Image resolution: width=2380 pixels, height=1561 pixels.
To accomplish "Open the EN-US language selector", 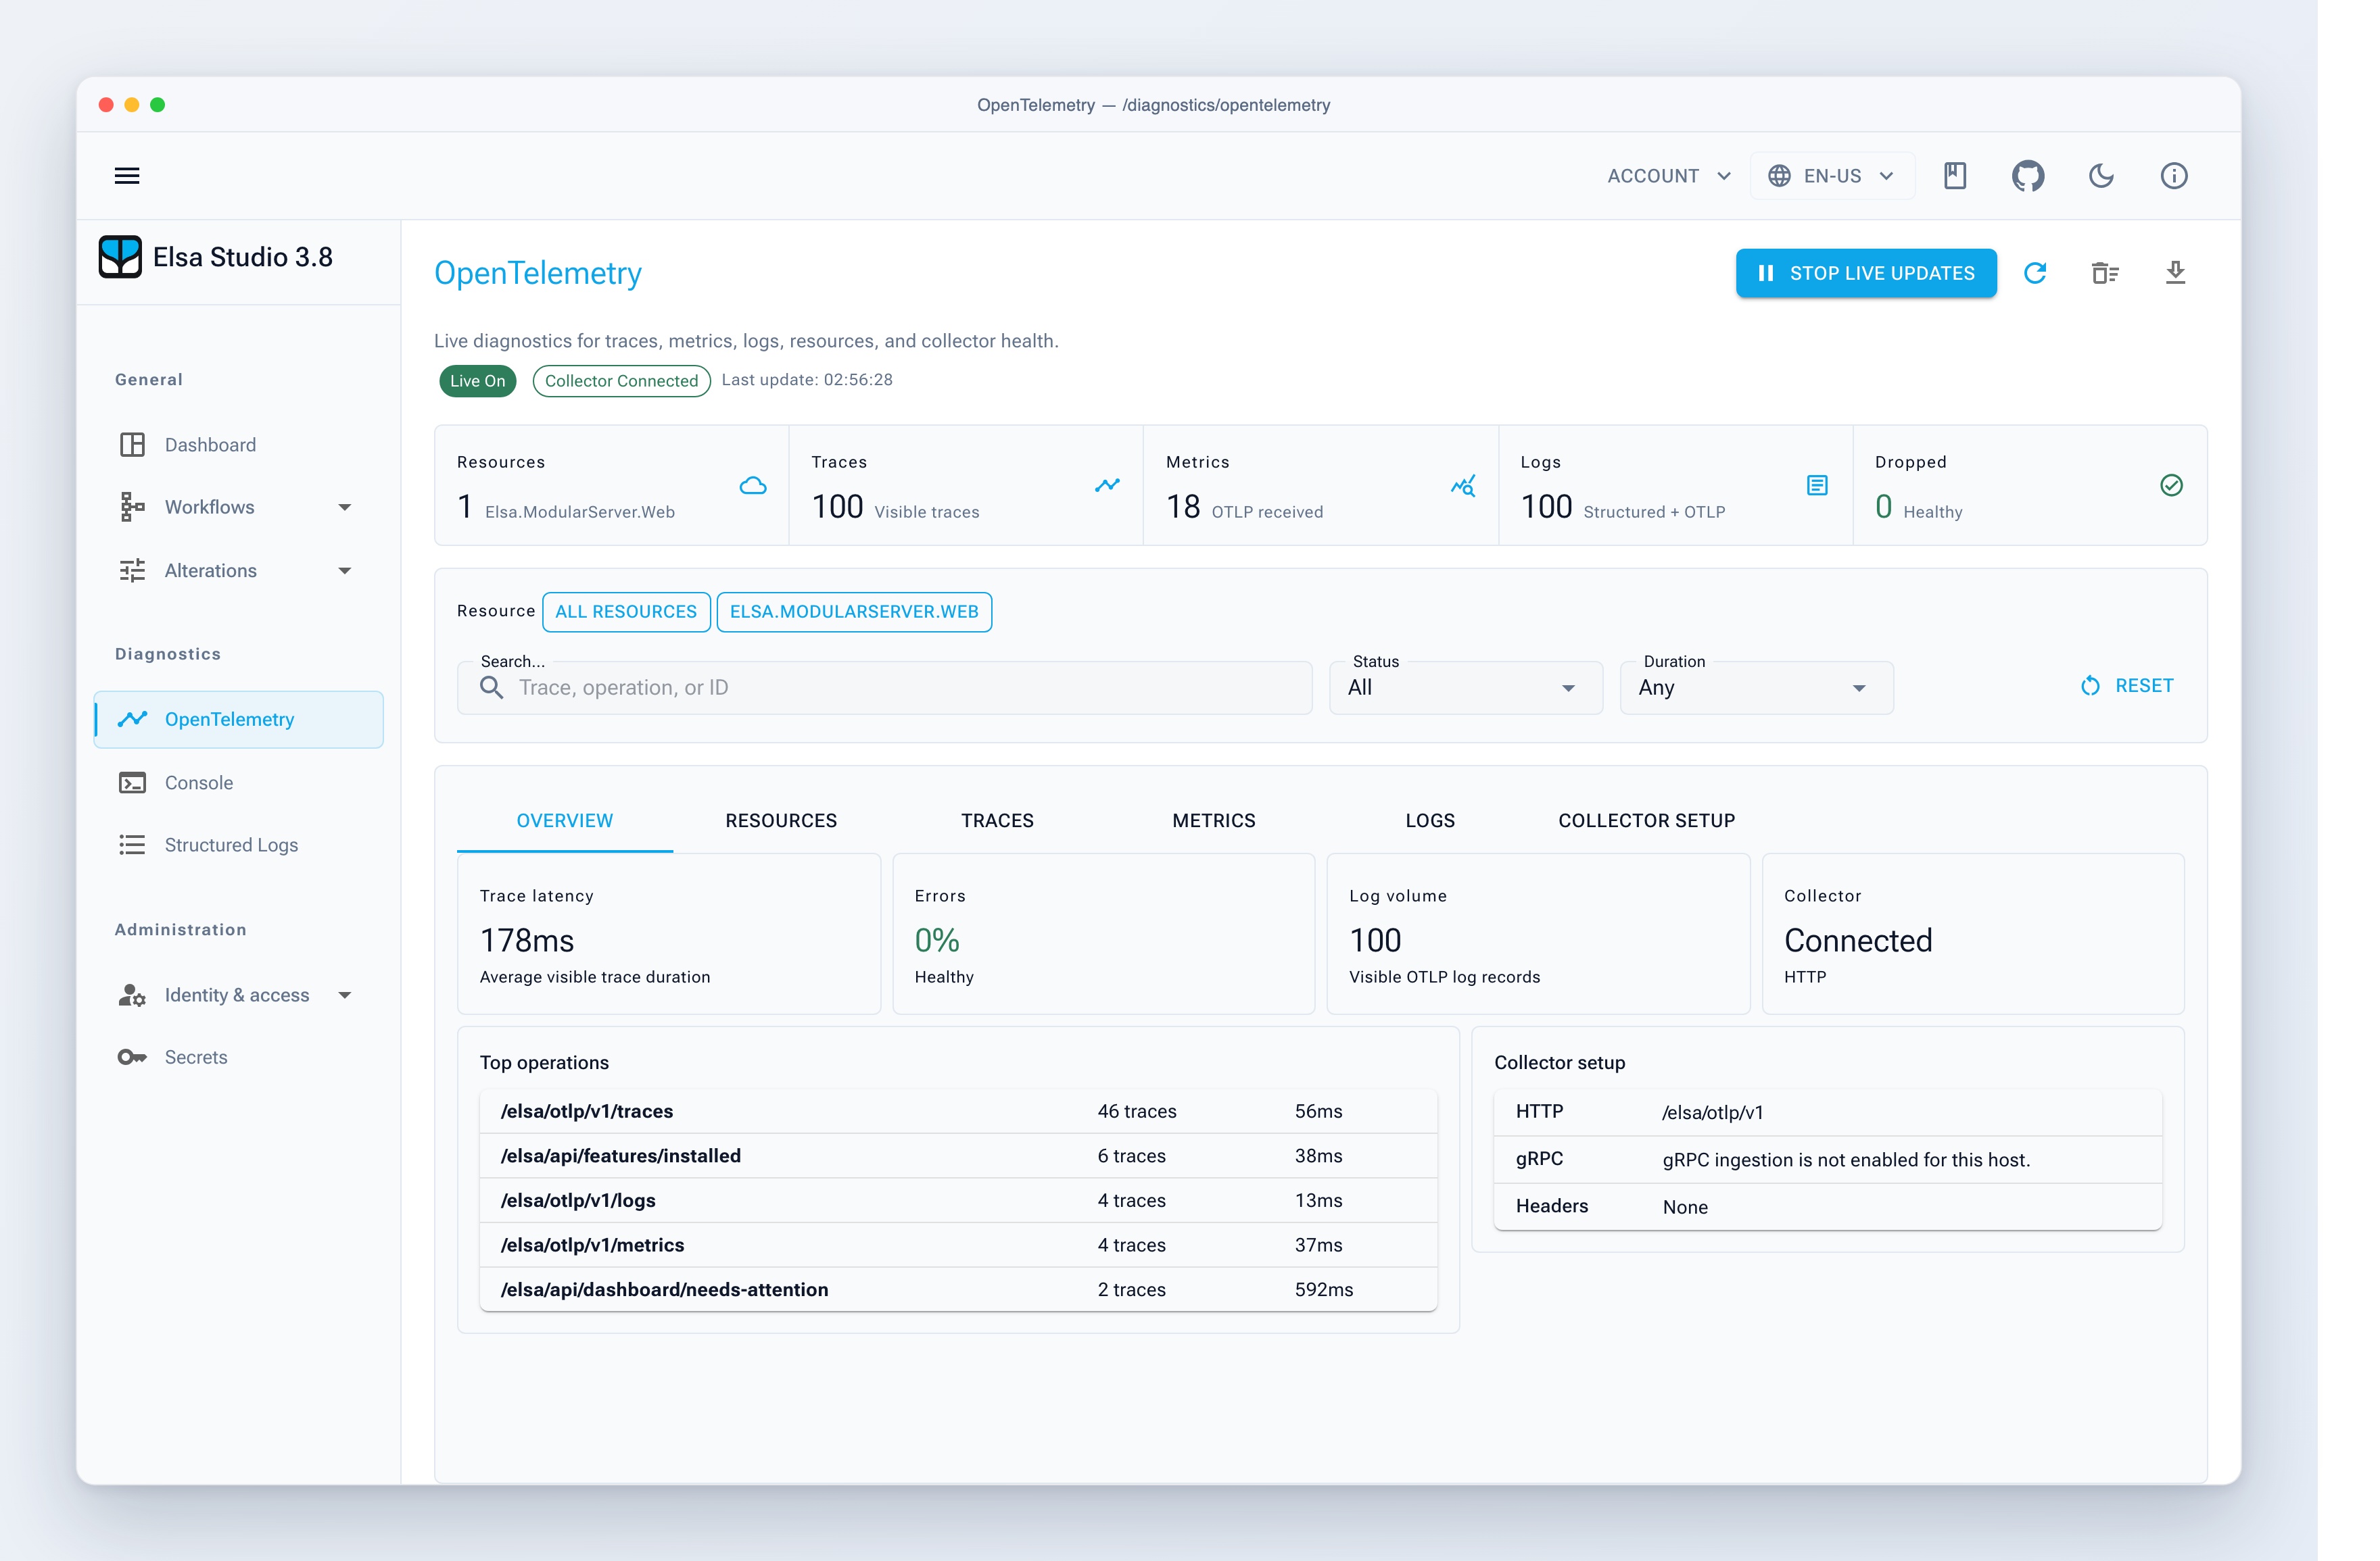I will tap(1832, 176).
